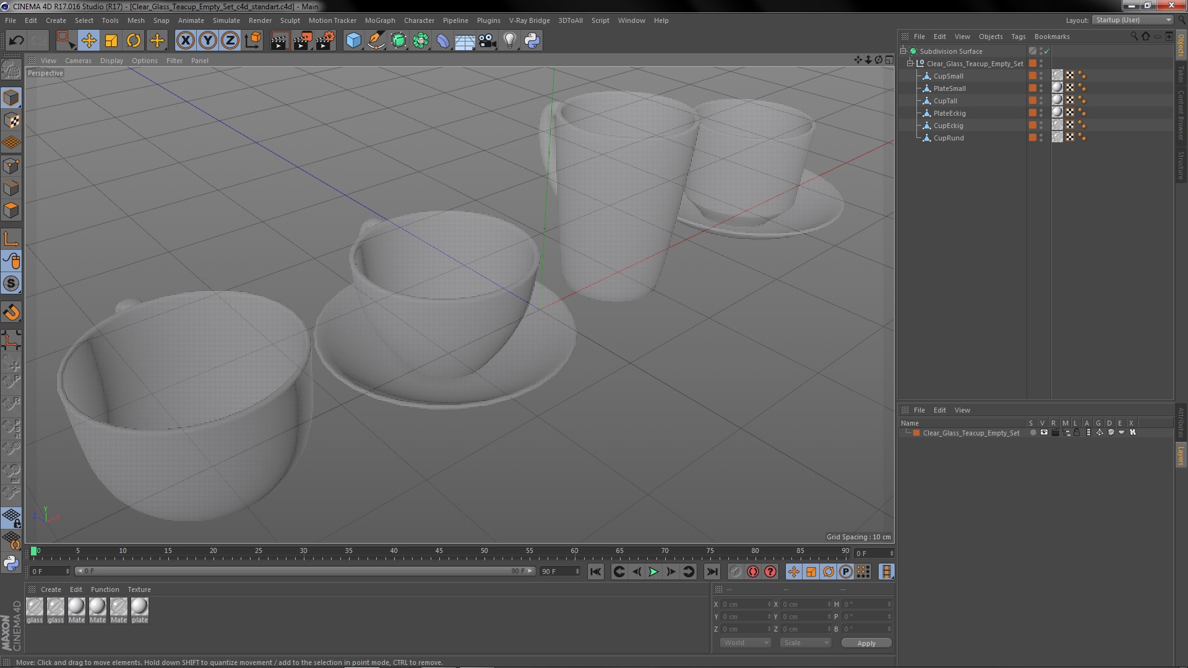Select the Rotate tool icon
The height and width of the screenshot is (668, 1188).
134,41
